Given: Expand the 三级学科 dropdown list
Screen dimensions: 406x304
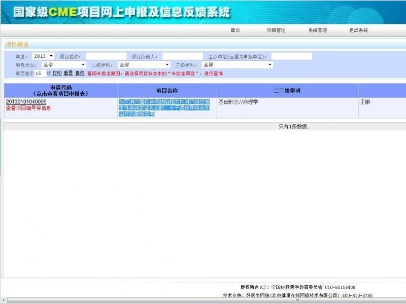Looking at the screenshot, I should 237,65.
